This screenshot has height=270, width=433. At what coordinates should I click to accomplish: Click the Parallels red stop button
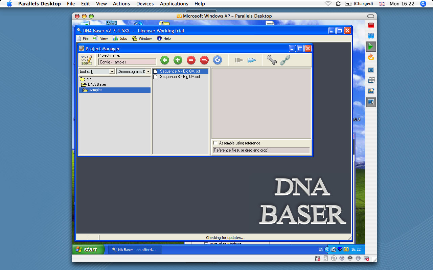coord(371,25)
